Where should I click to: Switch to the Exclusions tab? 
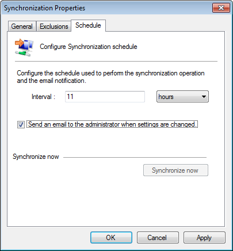click(54, 26)
